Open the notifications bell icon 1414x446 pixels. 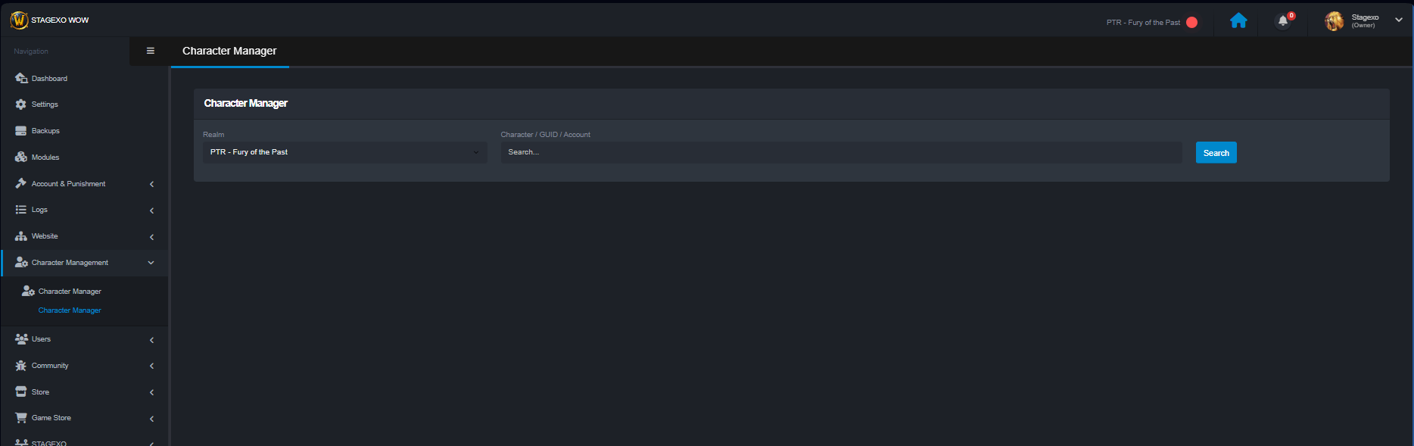1283,21
